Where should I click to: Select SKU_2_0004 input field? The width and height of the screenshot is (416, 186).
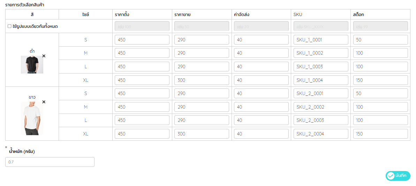click(321, 134)
